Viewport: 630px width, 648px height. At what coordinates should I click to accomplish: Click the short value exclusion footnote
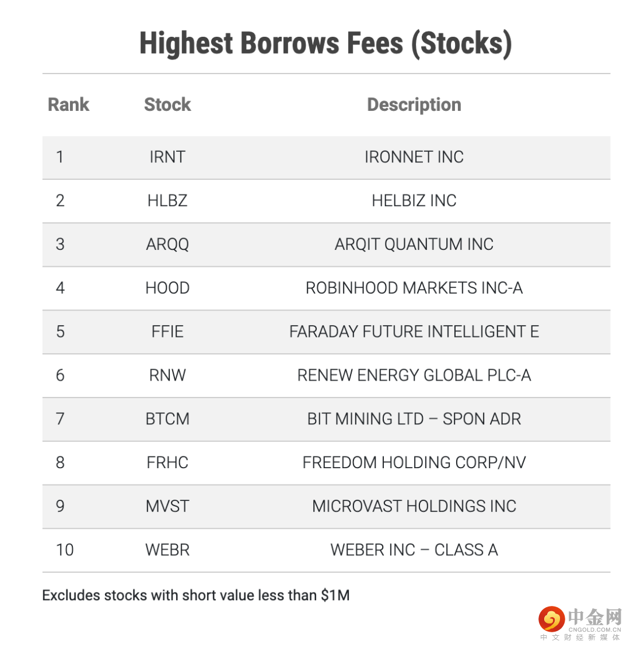click(x=196, y=595)
